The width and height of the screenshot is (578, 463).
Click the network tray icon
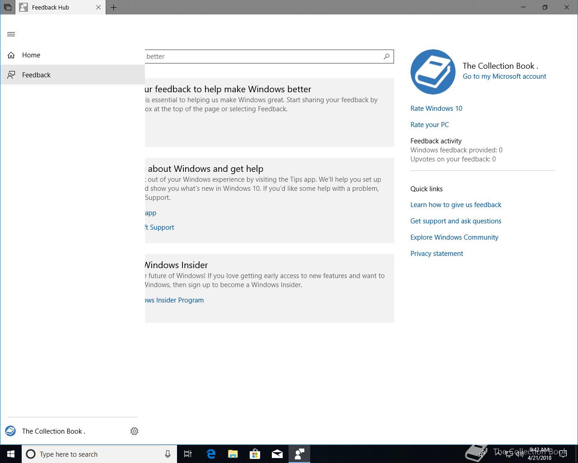click(508, 454)
